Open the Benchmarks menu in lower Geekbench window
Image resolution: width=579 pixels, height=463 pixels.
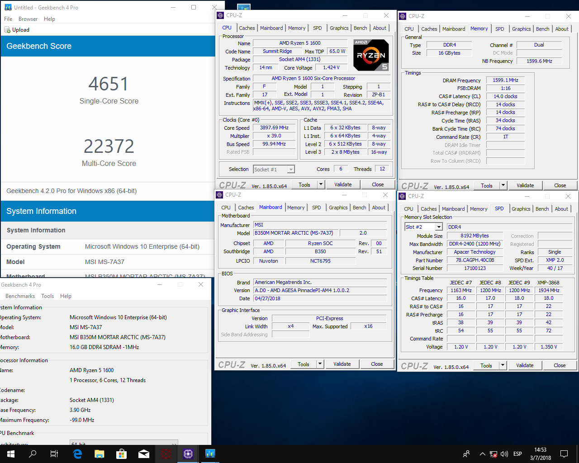[x=20, y=296]
